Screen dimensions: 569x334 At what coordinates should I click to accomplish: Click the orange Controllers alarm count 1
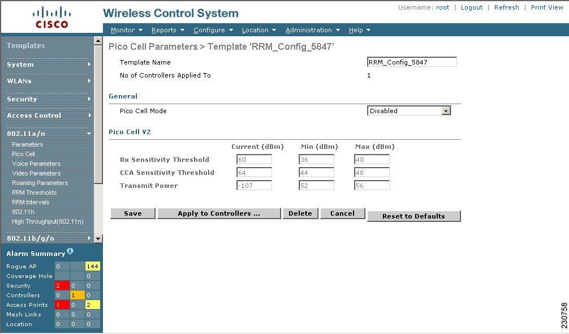(77, 295)
